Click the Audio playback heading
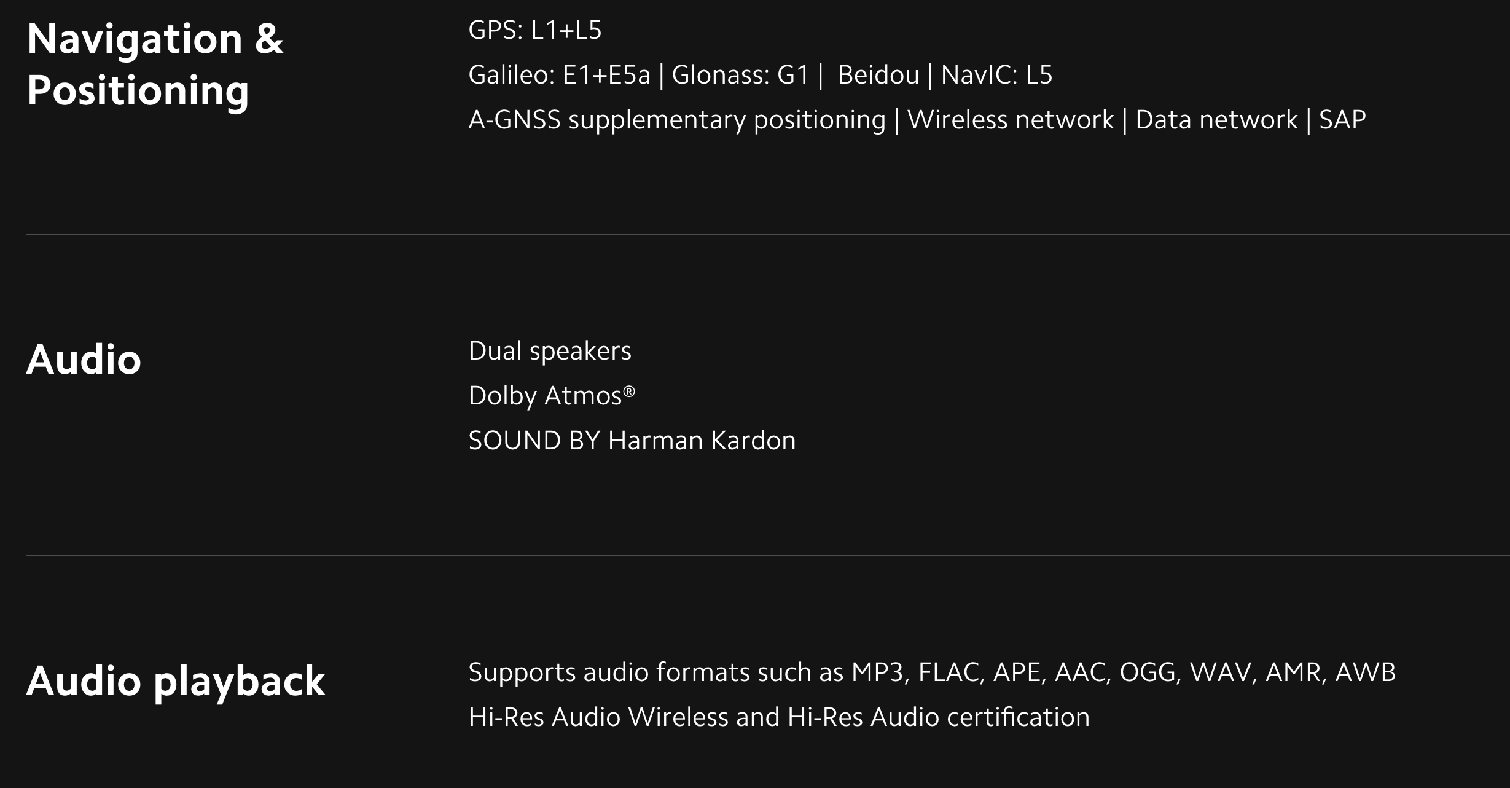Image resolution: width=1510 pixels, height=788 pixels. (176, 681)
